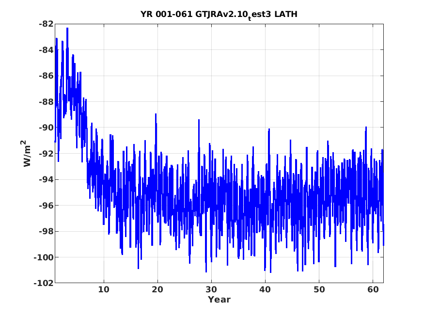Click the x-axis tick label '50'

[319, 289]
